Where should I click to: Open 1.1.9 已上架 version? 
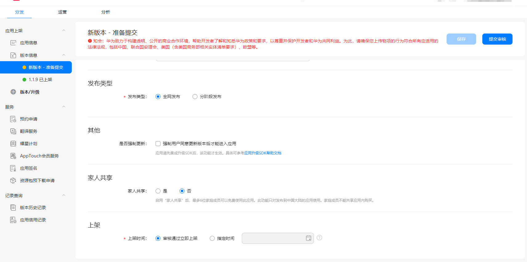click(40, 80)
